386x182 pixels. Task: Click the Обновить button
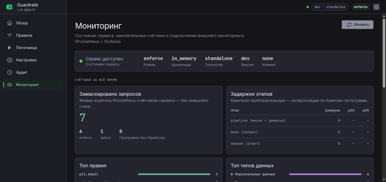(x=357, y=25)
